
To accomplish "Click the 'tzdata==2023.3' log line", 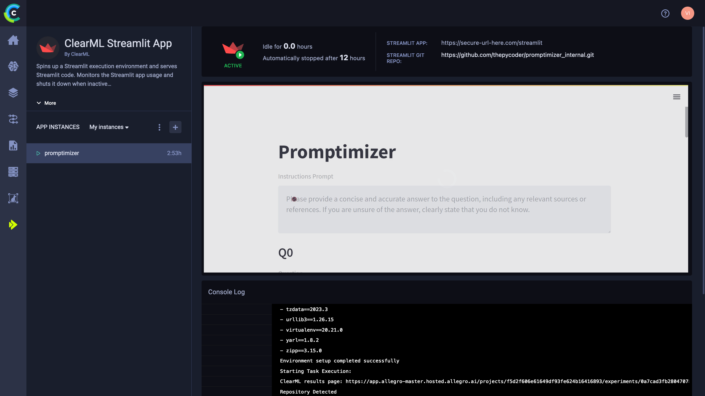I will 304,309.
